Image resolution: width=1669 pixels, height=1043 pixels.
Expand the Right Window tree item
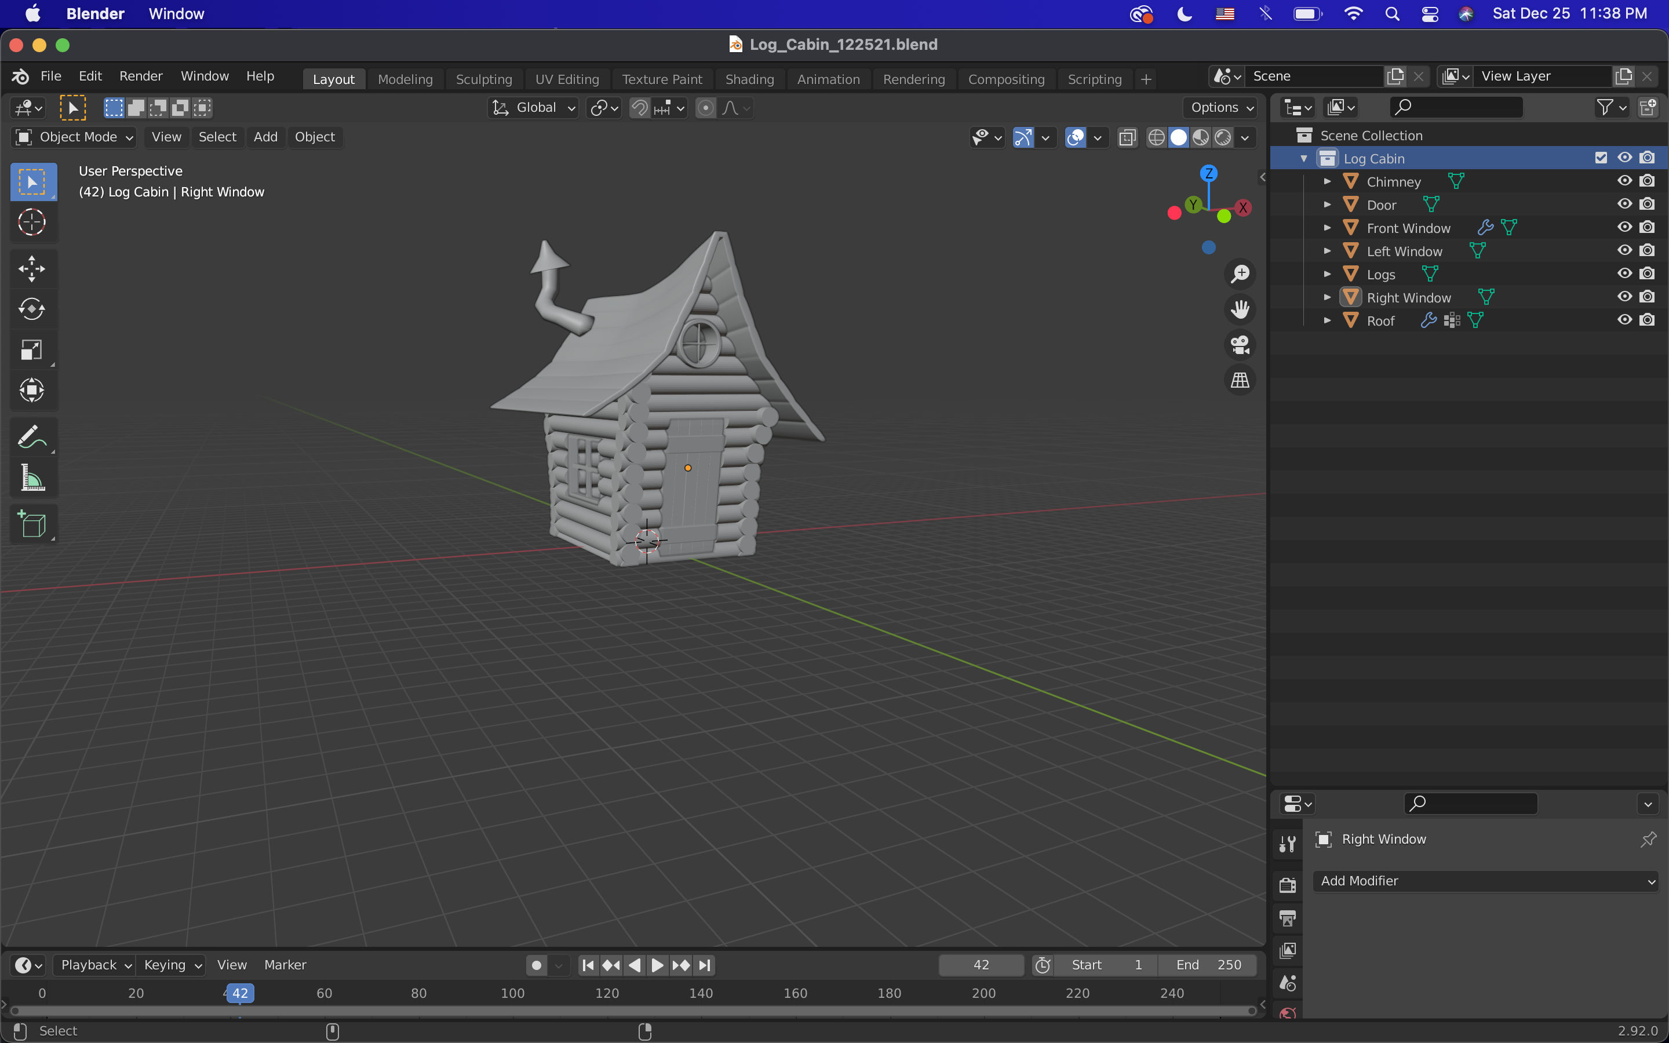coord(1327,297)
